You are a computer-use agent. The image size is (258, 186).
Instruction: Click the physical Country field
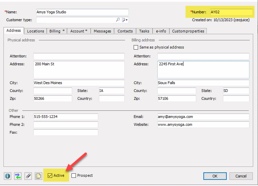pos(112,98)
